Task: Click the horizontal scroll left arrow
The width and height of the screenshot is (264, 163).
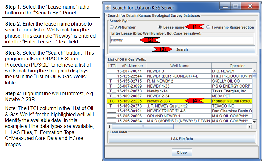Action: pos(109,127)
